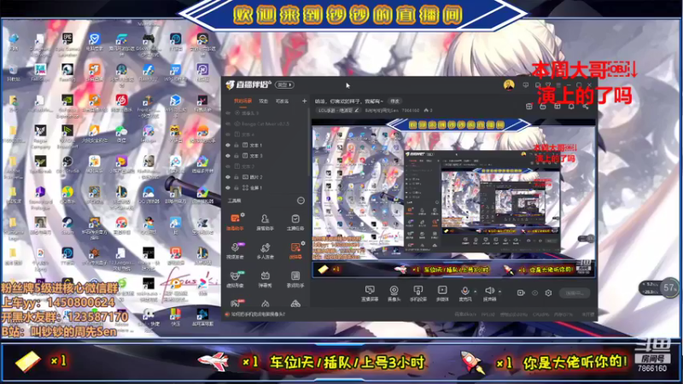Open the orange tool left of 房管助手
Screen dimensions: 683x384
click(x=236, y=222)
